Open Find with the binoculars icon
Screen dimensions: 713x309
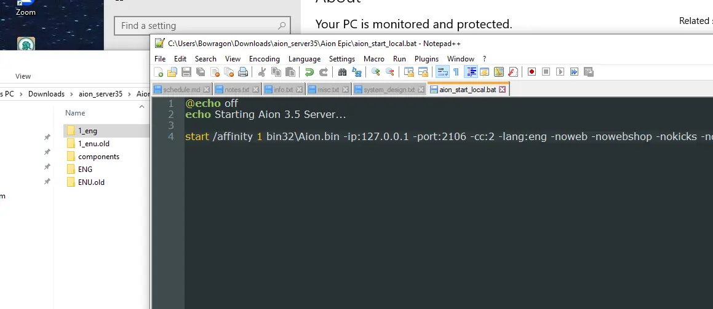[343, 72]
